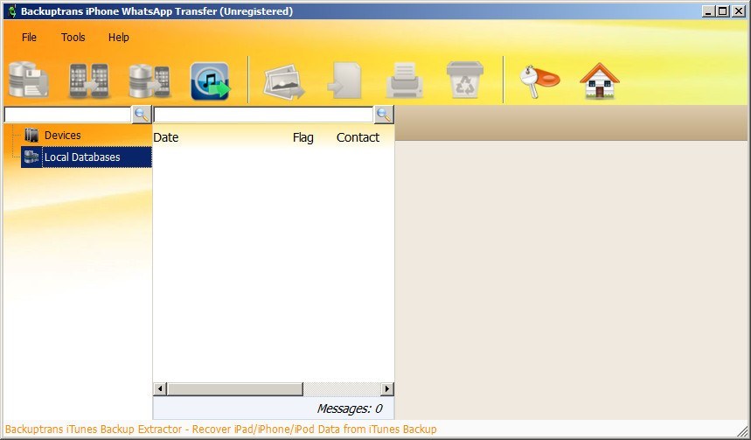Select the Devices tree node
751x440 pixels.
pos(62,136)
